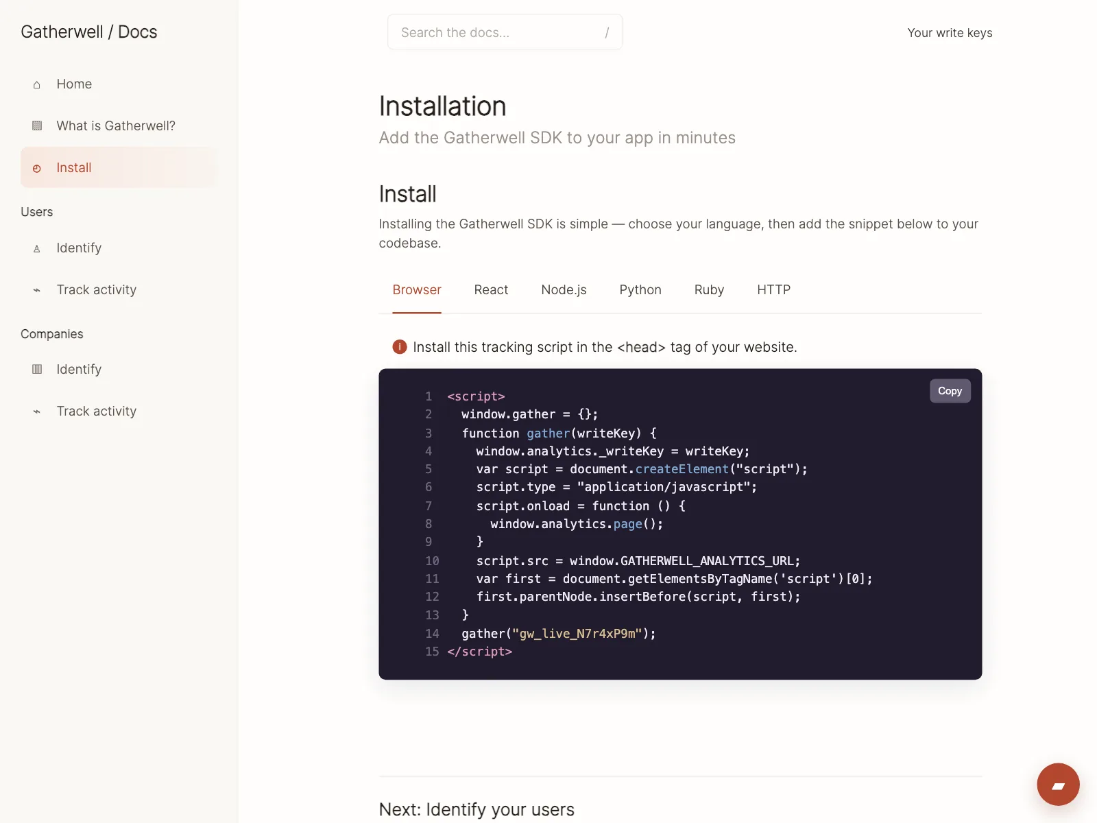Click the createElement call in code
This screenshot has height=823, width=1097.
[x=682, y=469]
